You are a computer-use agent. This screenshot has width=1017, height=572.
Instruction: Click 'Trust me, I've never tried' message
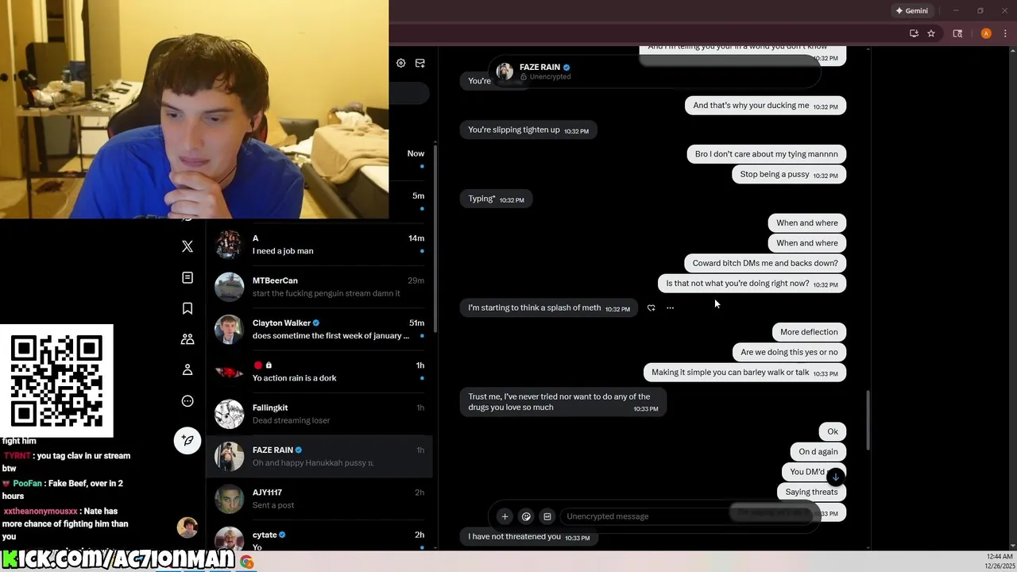563,402
